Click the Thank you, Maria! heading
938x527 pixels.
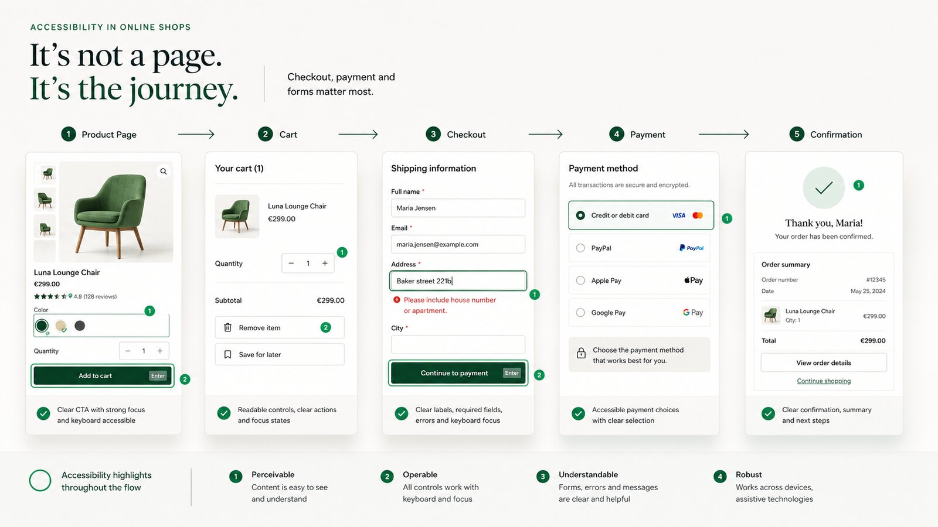[x=824, y=223]
